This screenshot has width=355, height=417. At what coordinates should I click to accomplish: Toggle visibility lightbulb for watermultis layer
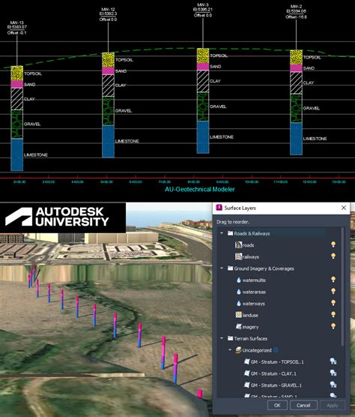click(333, 279)
